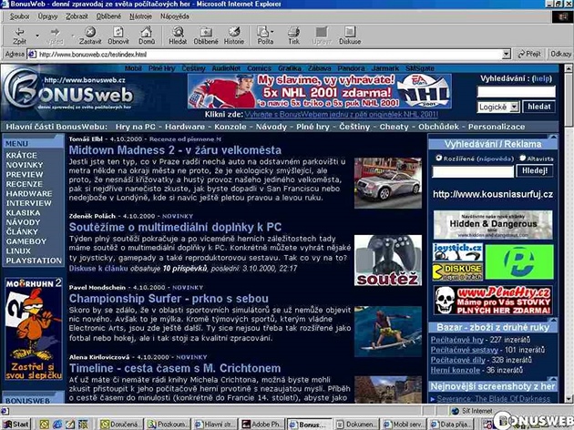Click HARDWARE in the left menu

point(29,194)
